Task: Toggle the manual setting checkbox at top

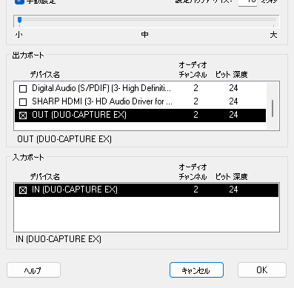Action: [19, 1]
